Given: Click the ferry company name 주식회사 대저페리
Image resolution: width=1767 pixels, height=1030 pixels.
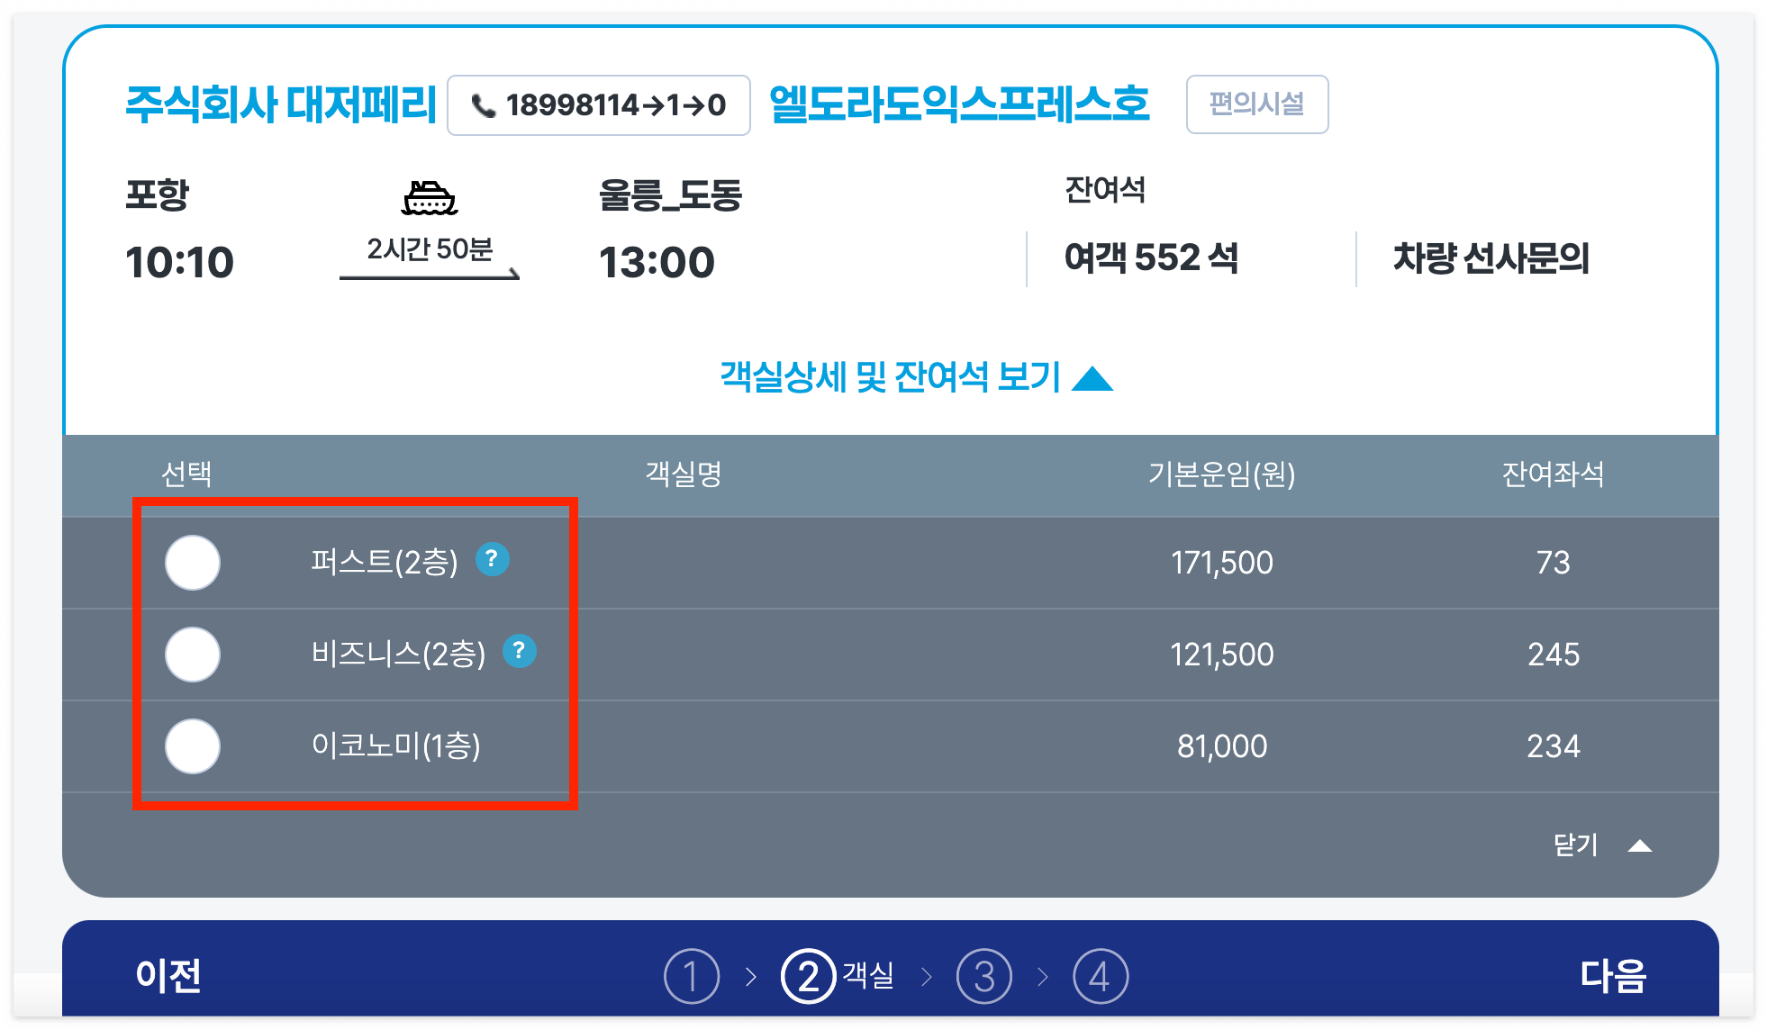Looking at the screenshot, I should coord(282,102).
